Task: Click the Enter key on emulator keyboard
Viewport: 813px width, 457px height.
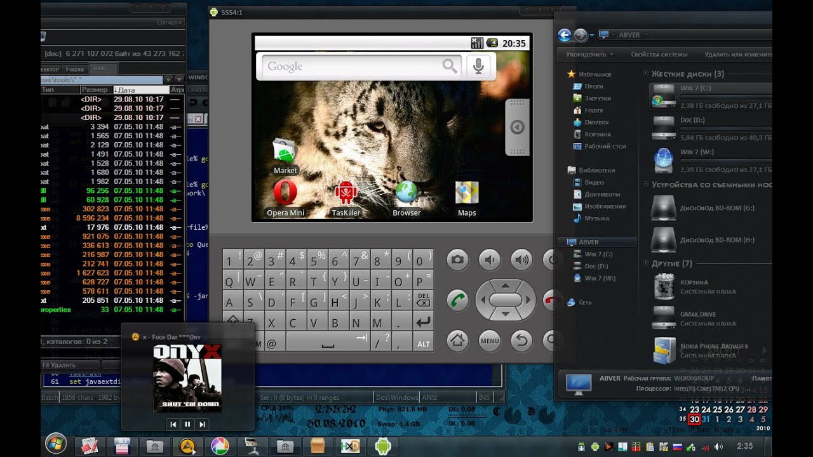Action: tap(423, 322)
